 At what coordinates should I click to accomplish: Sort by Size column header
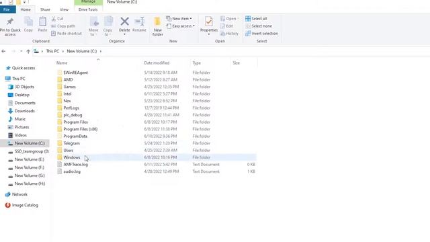pyautogui.click(x=236, y=63)
